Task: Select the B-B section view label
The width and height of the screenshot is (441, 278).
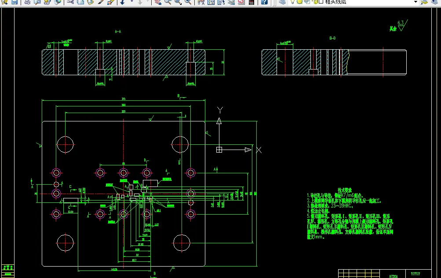Action: pos(333,38)
